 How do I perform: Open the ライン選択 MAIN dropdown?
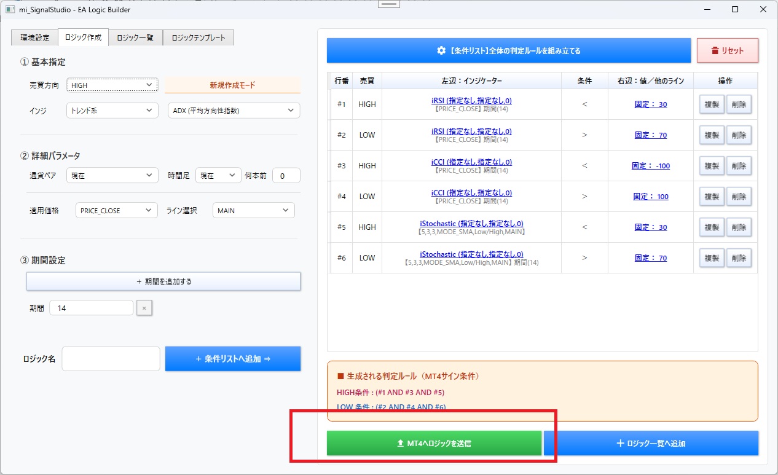click(253, 211)
